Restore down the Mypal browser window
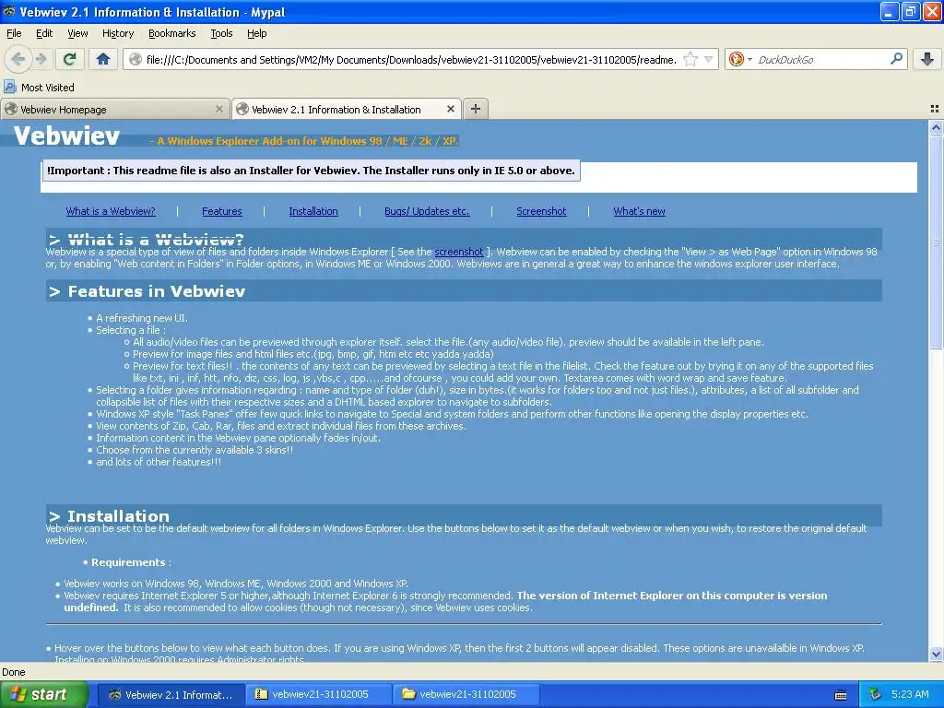944x708 pixels. 910,11
